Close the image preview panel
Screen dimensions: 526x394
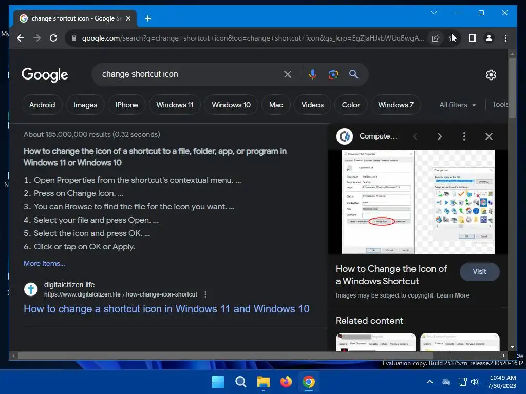(489, 136)
